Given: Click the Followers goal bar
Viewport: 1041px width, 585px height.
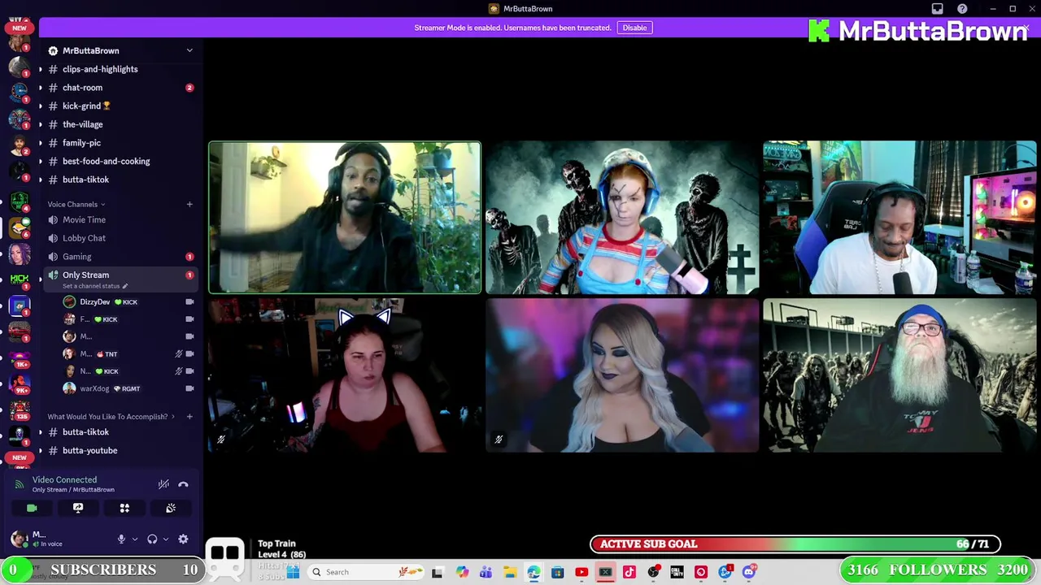Looking at the screenshot, I should coord(939,570).
